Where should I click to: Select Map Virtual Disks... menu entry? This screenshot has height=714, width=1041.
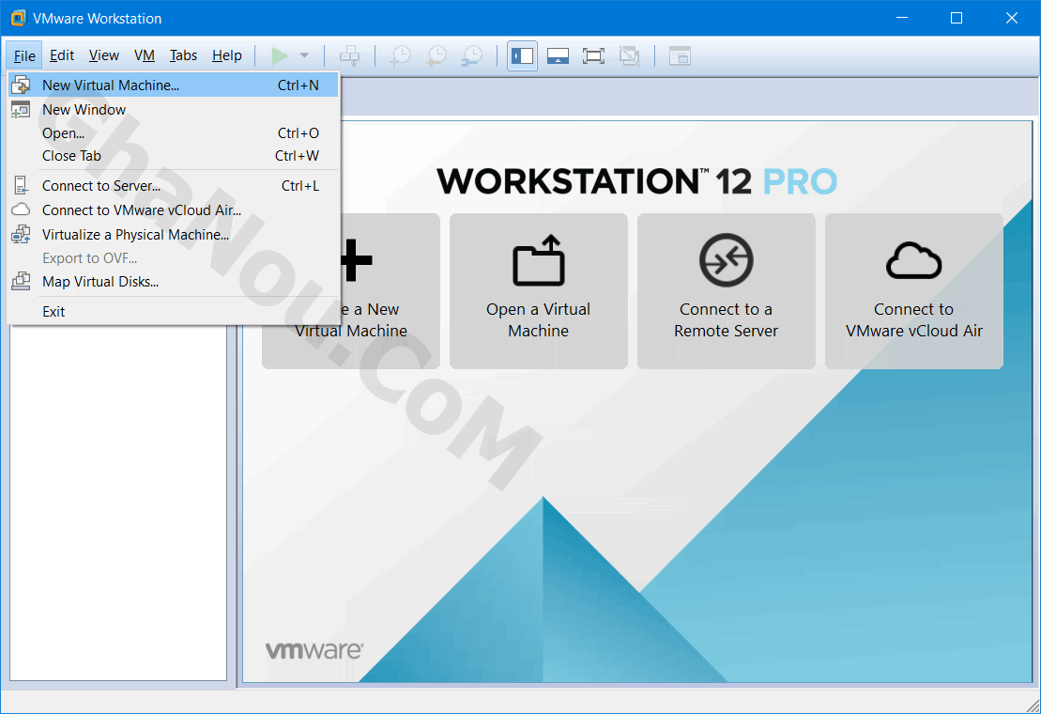coord(174,282)
